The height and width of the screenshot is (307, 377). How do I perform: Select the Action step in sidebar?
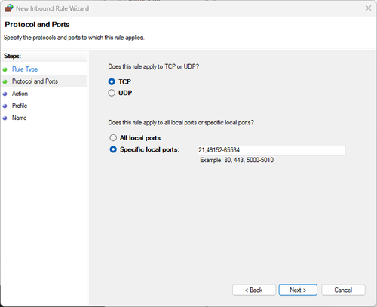tap(20, 94)
